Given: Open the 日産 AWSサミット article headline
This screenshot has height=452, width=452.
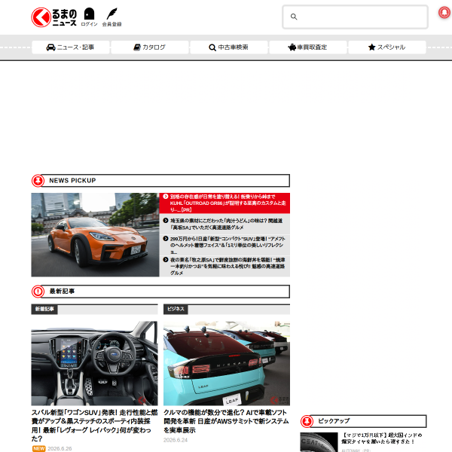Looking at the screenshot, I should pyautogui.click(x=226, y=421).
